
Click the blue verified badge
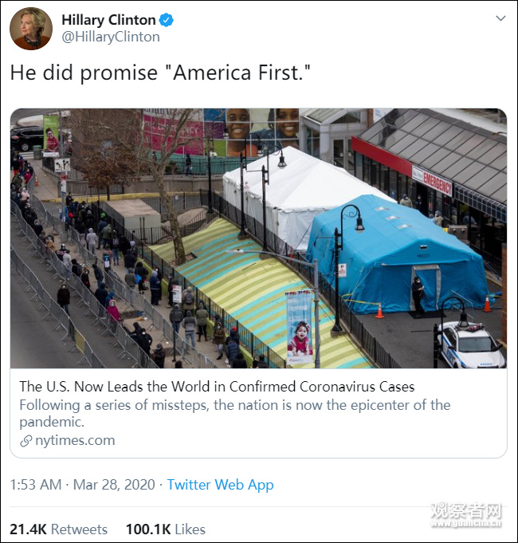coord(167,20)
